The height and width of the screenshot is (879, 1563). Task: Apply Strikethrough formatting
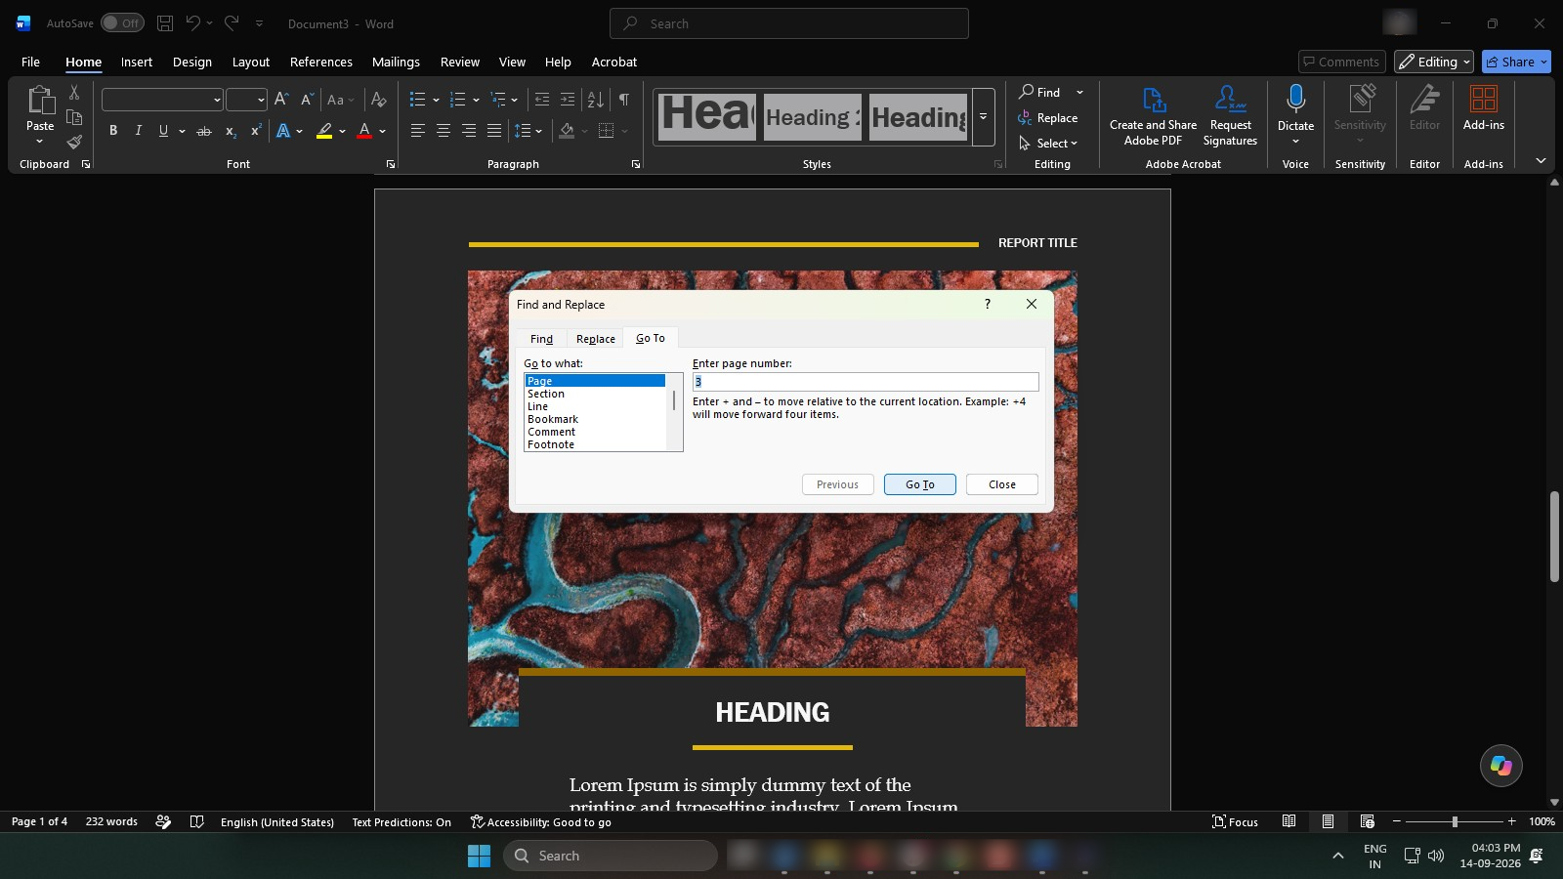[203, 131]
